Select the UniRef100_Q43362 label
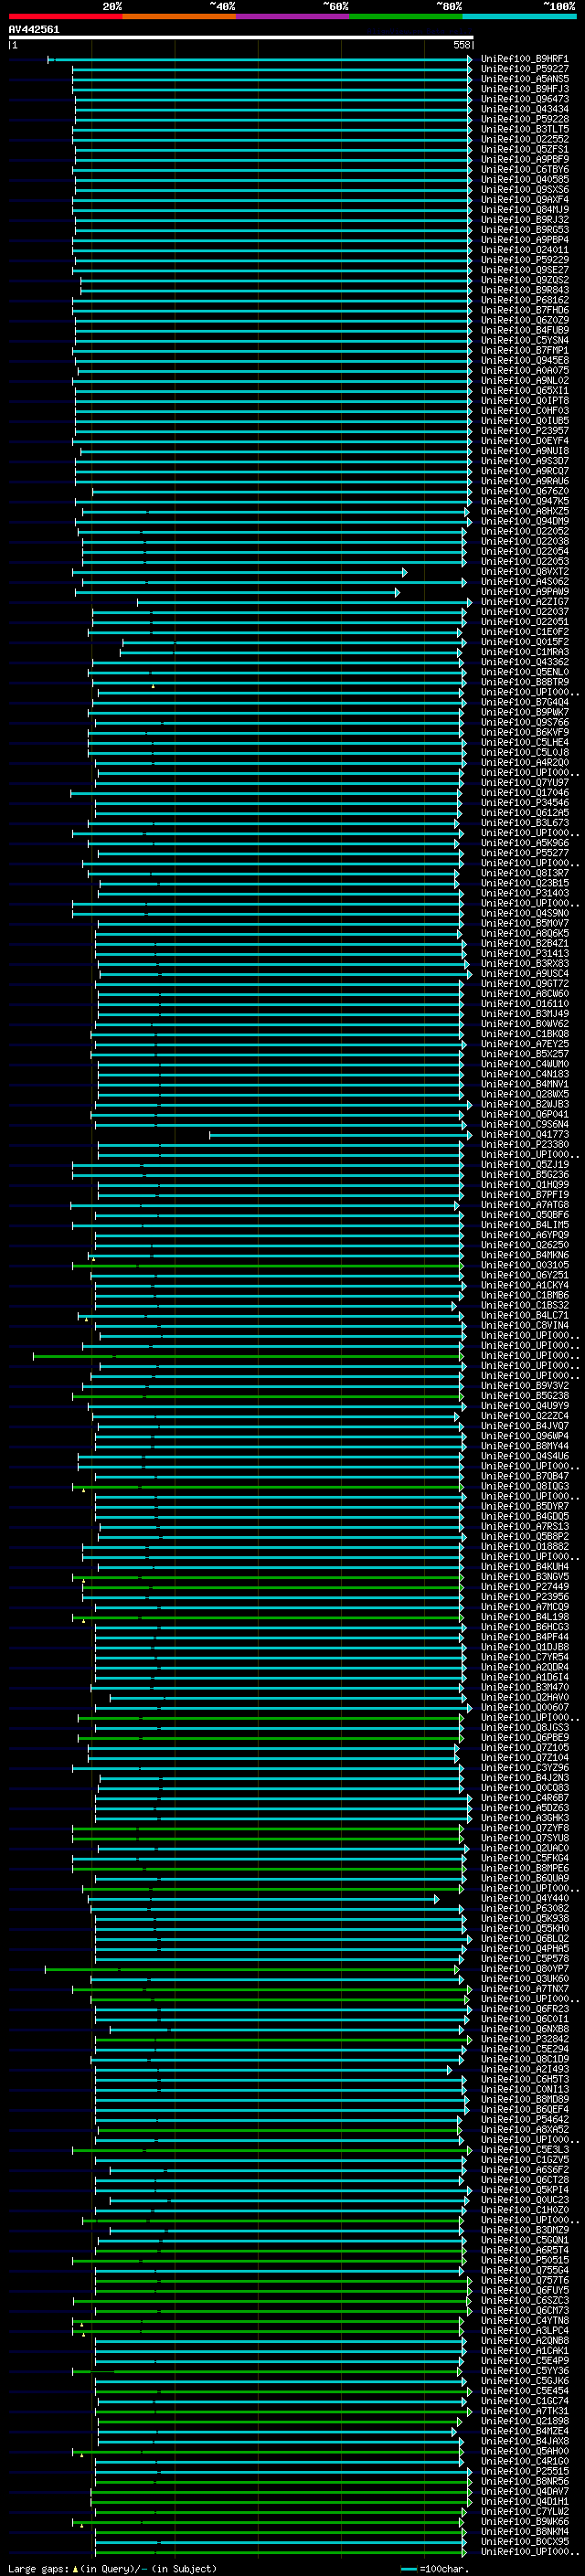Screen dimensions: 585x2576 point(525,662)
